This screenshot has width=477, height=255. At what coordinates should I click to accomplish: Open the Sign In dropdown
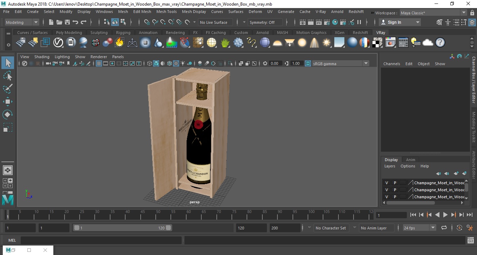tap(400, 22)
